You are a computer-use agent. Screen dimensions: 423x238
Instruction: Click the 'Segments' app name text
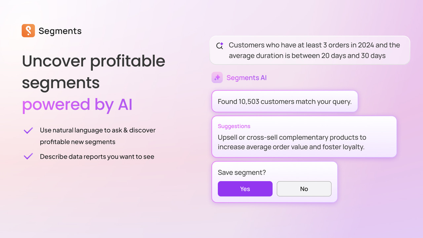pyautogui.click(x=60, y=30)
